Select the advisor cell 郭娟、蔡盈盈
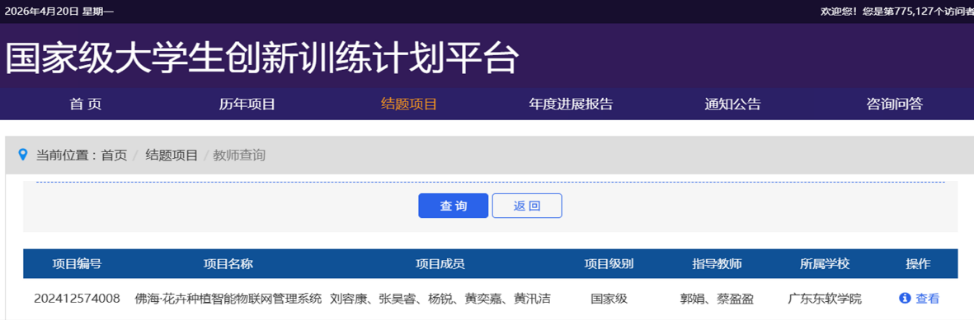Viewport: 974px width, 320px height. pyautogui.click(x=717, y=299)
